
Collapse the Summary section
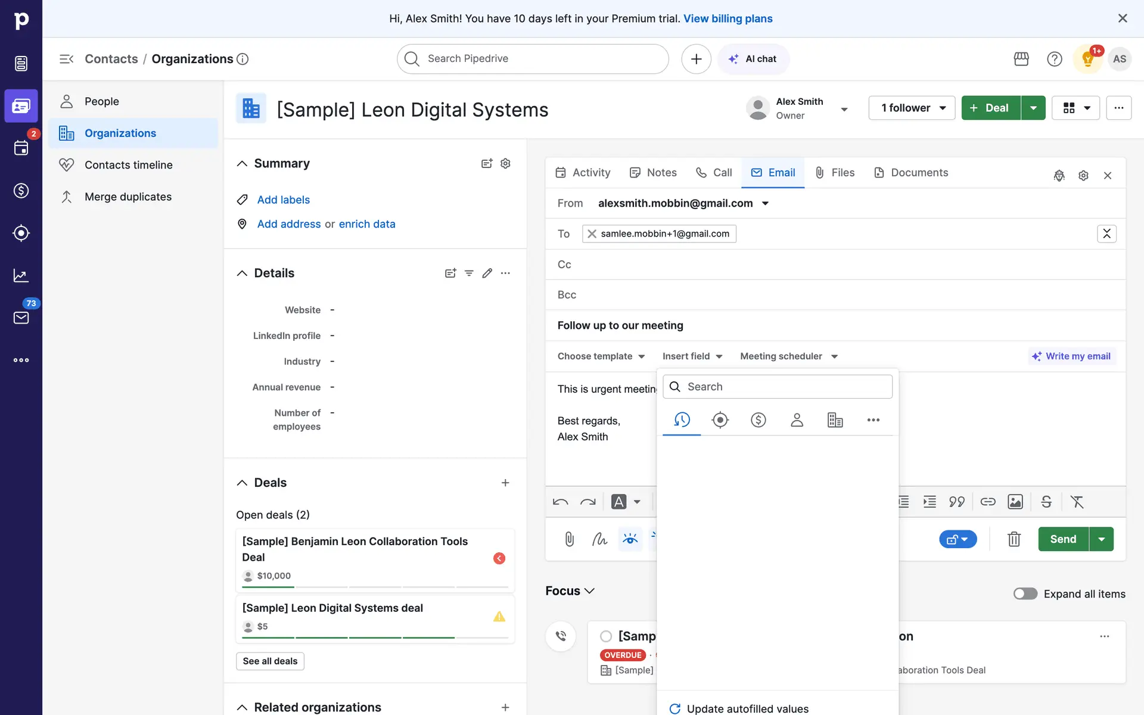pos(242,163)
